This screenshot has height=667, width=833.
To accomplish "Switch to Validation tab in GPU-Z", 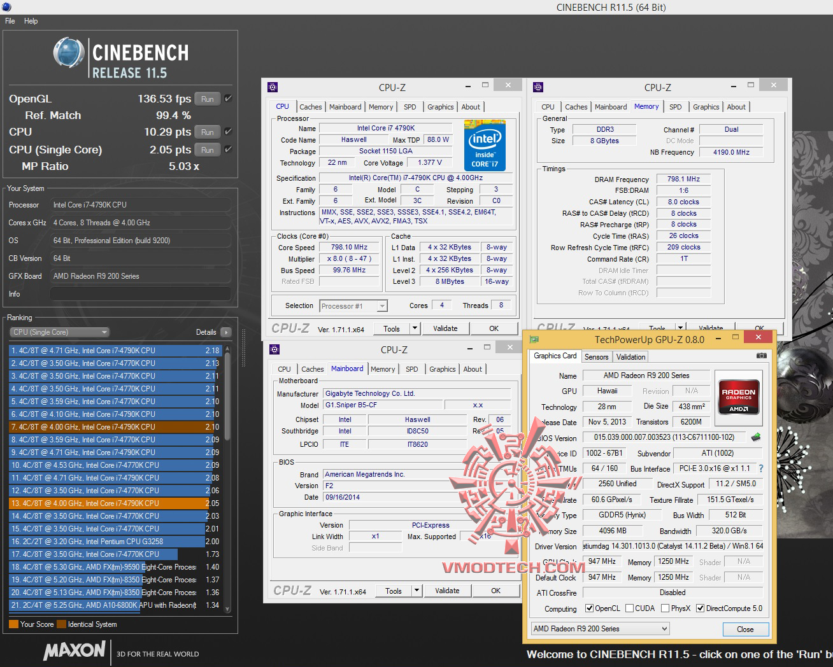I will (631, 357).
